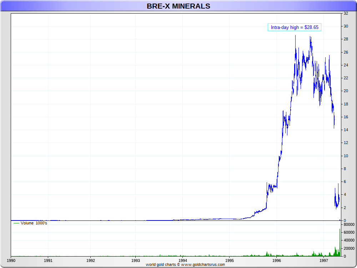
Task: Click the 1997 year label
Action: pos(323,260)
